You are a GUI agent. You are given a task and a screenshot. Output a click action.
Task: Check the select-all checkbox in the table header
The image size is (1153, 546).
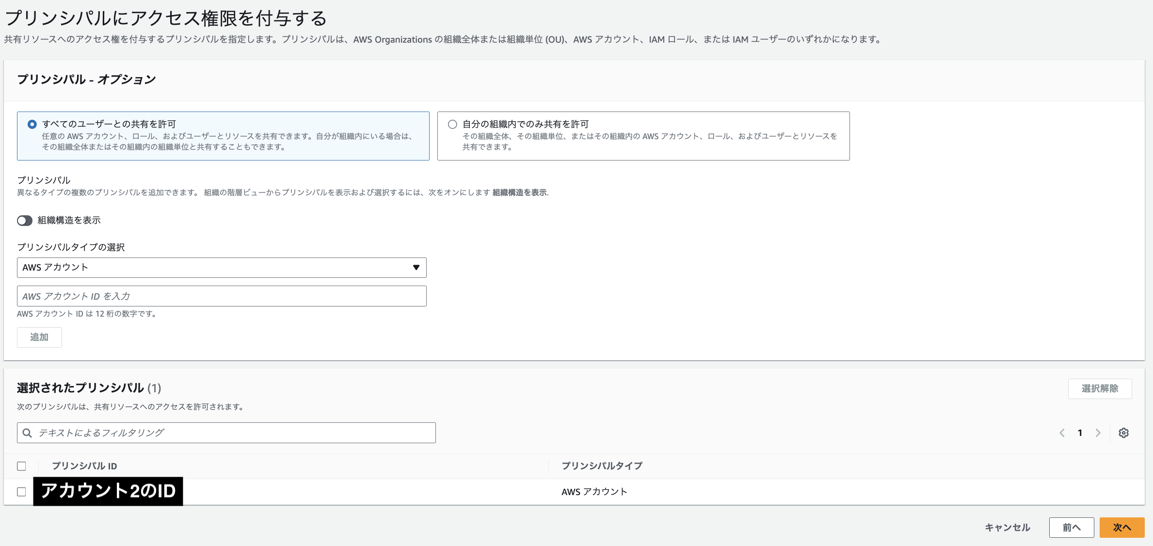pos(21,466)
